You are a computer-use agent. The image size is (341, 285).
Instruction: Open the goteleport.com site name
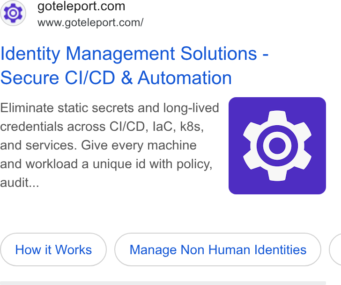[x=82, y=6]
